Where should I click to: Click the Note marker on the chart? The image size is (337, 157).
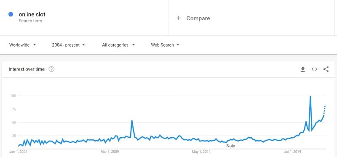230,146
